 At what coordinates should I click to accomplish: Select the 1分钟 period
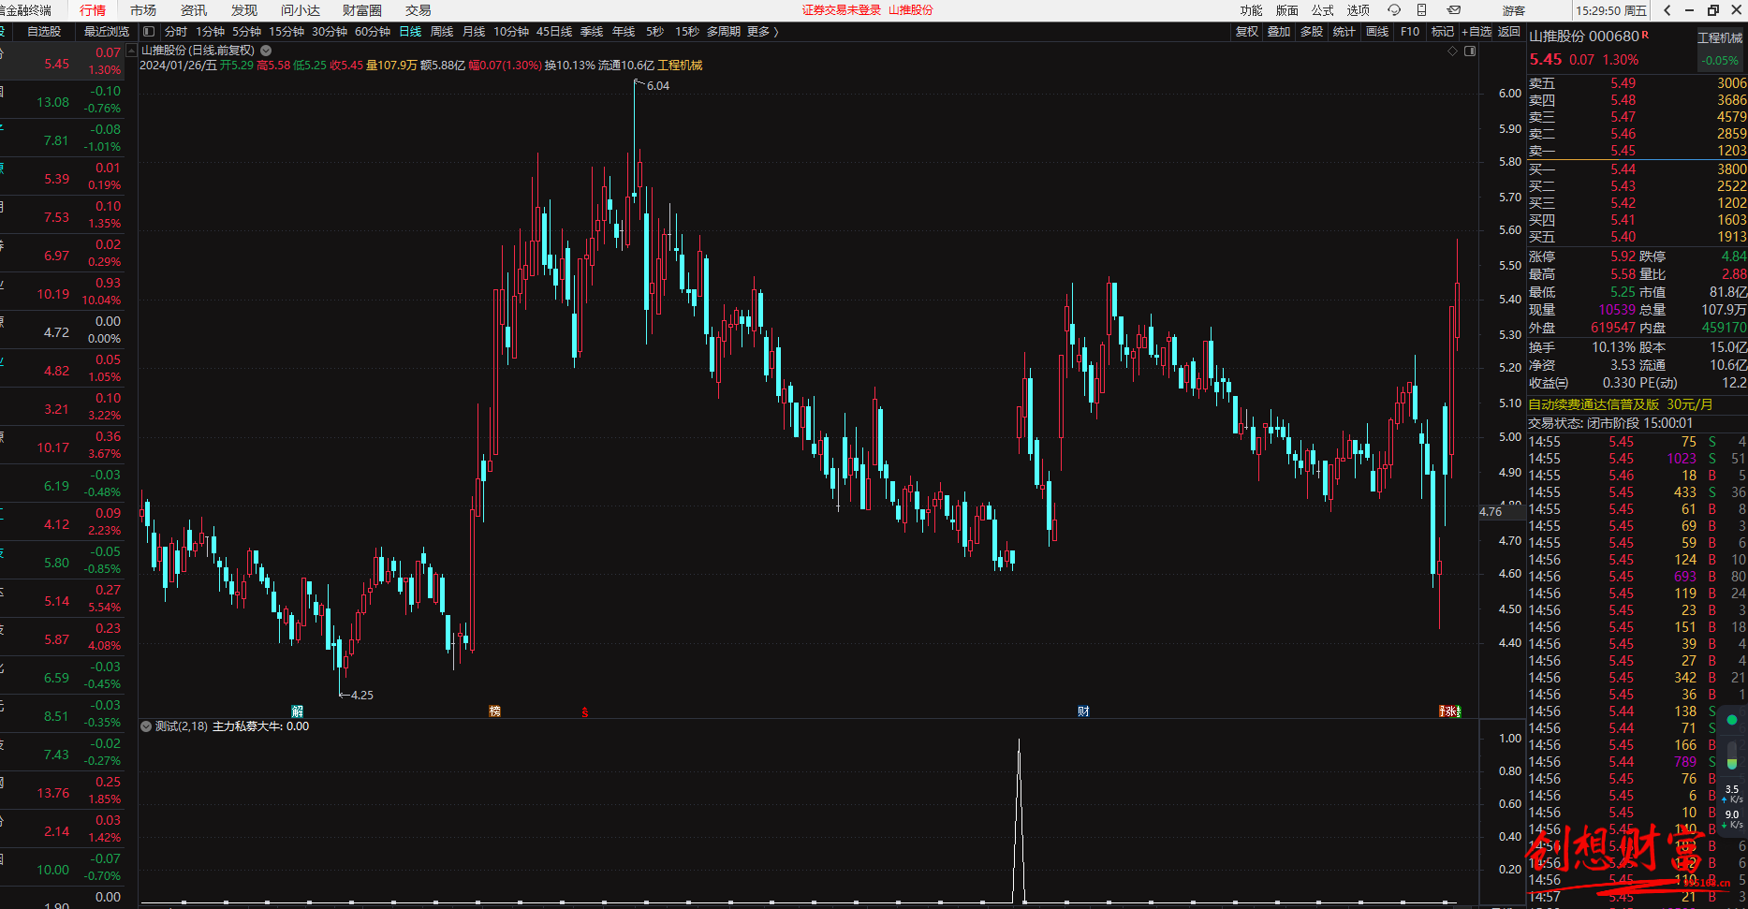tap(211, 32)
